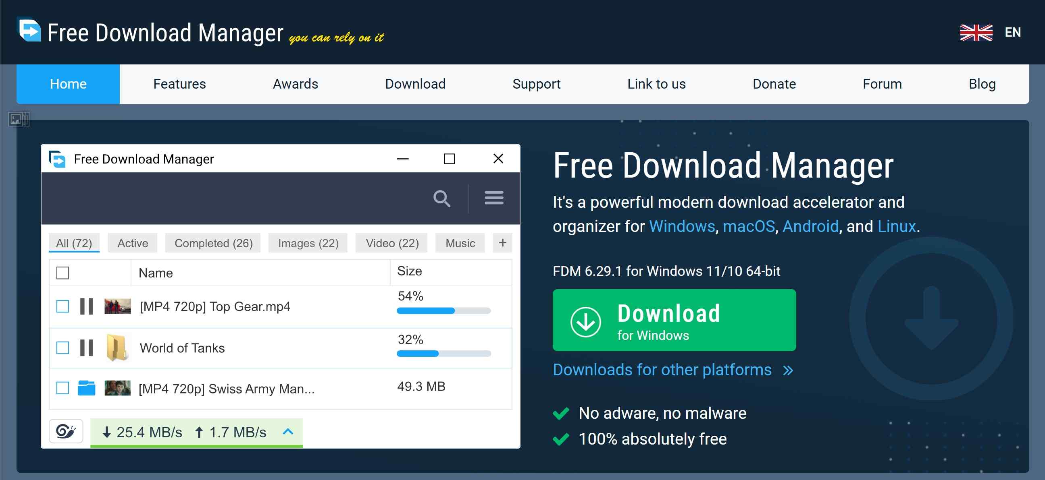
Task: Click 'World of Tanks' download name
Action: pyautogui.click(x=182, y=348)
